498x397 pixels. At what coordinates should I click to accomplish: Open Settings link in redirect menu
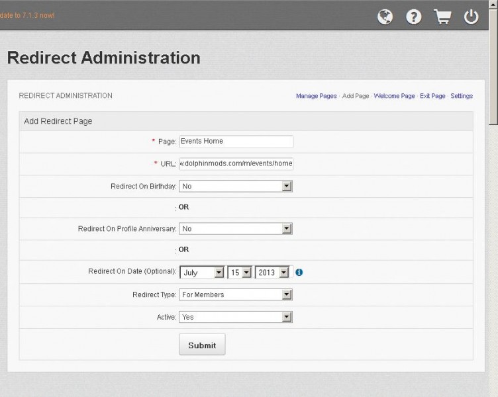pos(462,96)
